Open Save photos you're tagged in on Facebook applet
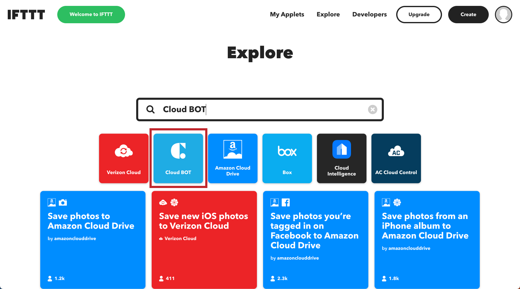Screen dimensions: 520x289 pyautogui.click(x=316, y=240)
